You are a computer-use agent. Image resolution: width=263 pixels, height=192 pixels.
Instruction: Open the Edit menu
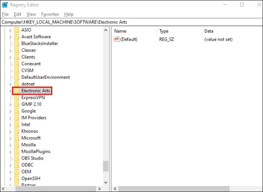[x=18, y=14]
